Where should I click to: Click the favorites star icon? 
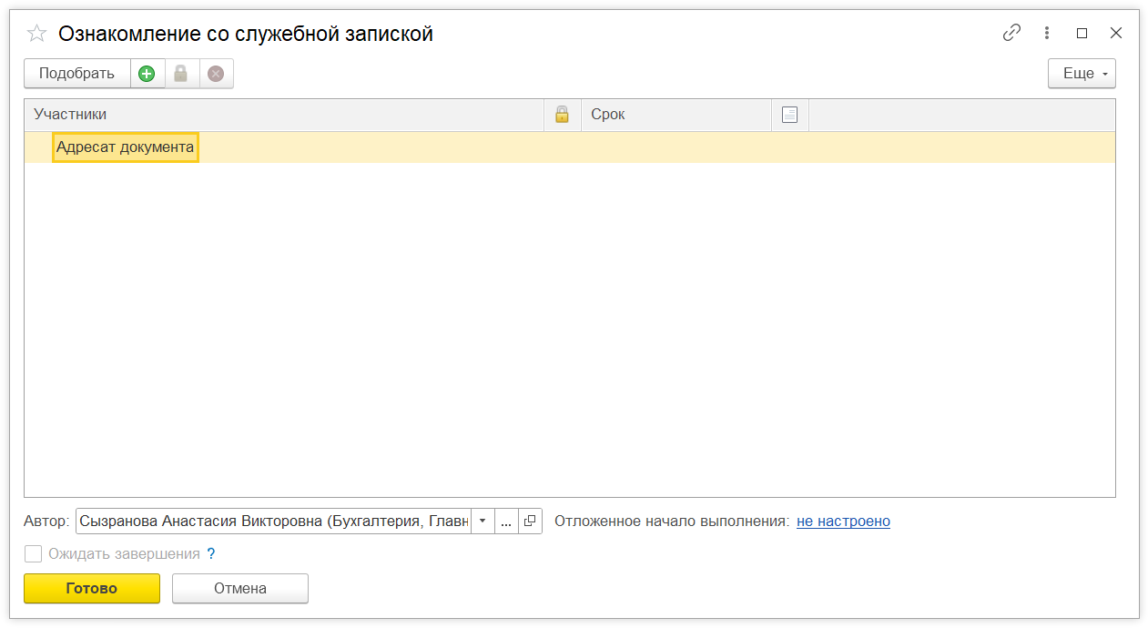pyautogui.click(x=36, y=34)
